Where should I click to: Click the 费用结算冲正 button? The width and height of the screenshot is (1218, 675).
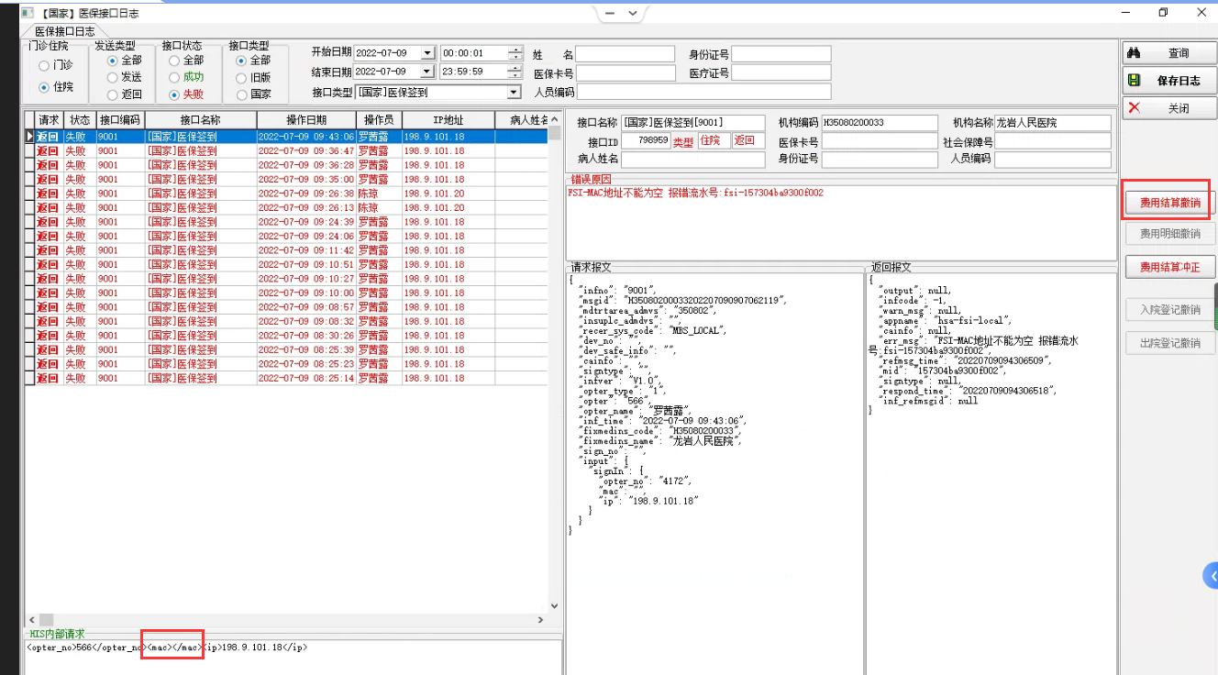point(1169,267)
